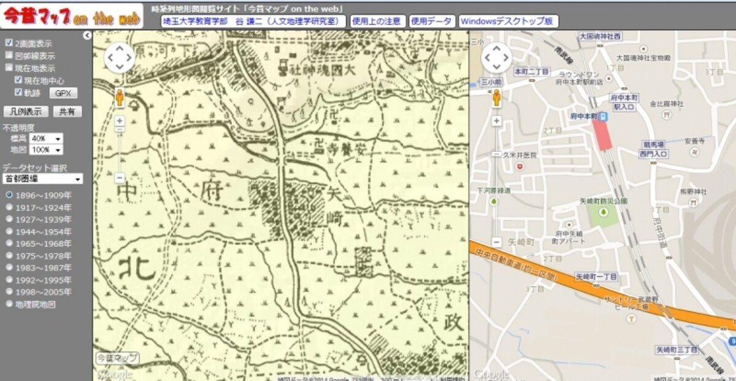
Task: Select the 1998～2005年 radio option
Action: [x=9, y=291]
